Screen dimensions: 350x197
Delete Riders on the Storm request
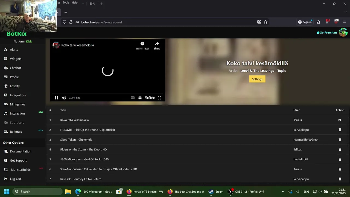click(x=340, y=149)
